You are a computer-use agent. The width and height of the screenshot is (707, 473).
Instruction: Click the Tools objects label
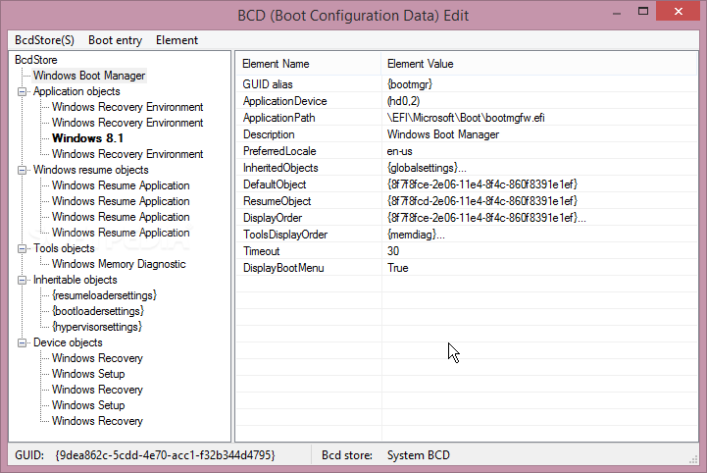64,248
